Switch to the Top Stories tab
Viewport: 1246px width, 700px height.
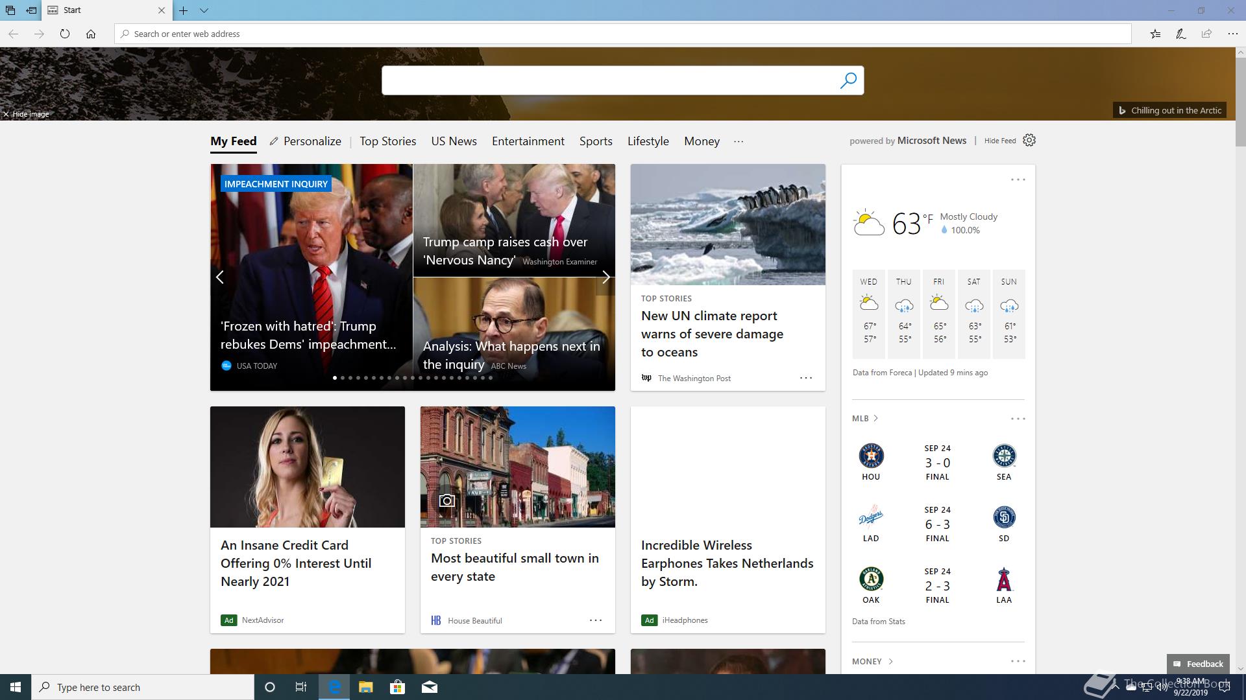[388, 141]
